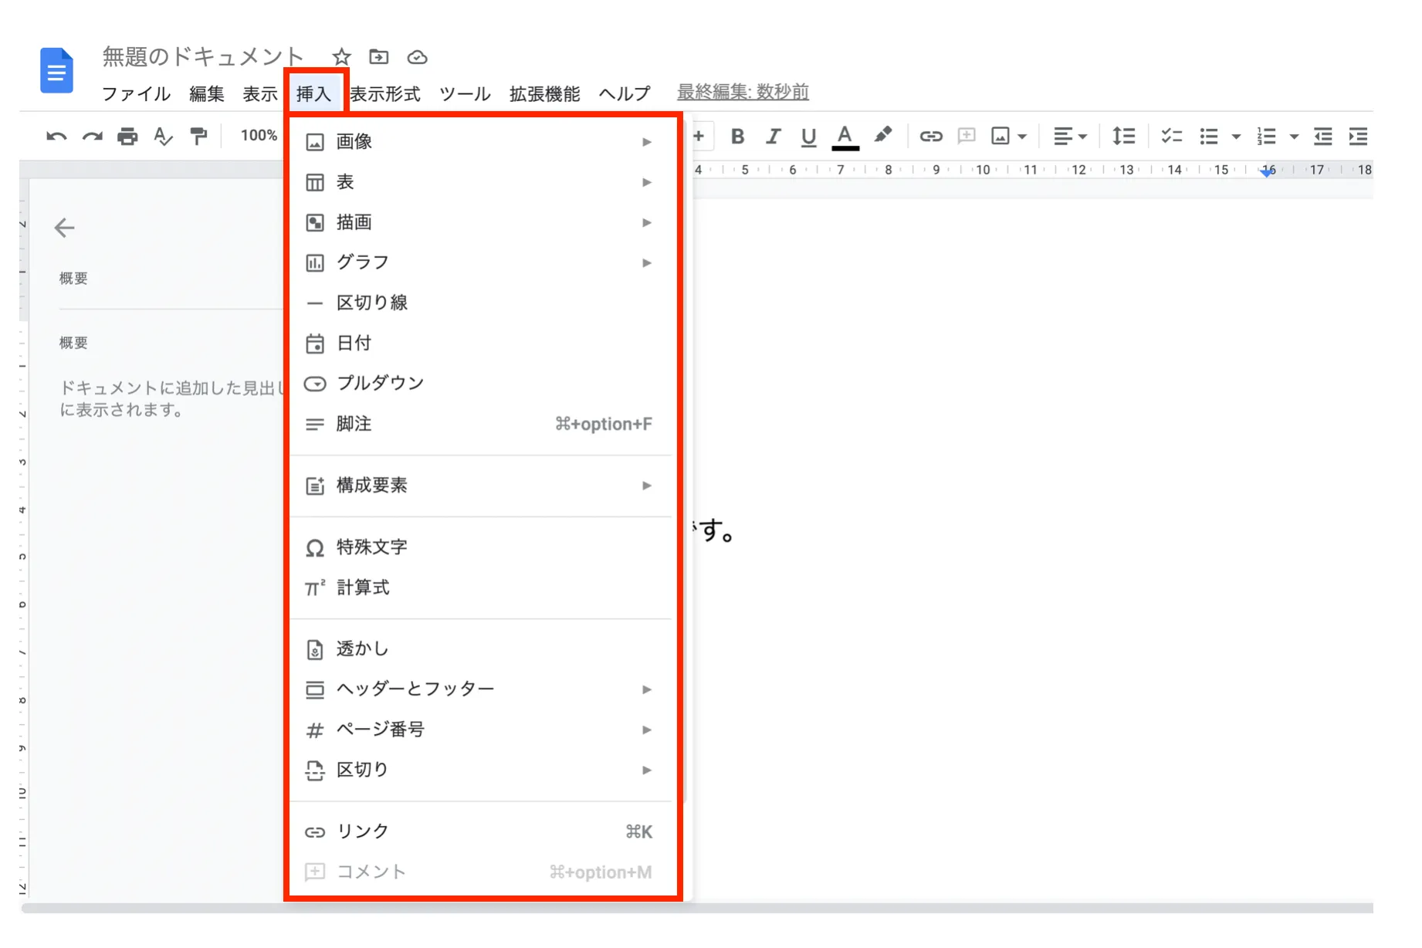1422x948 pixels.
Task: Open the ツール menu
Action: [x=465, y=94]
